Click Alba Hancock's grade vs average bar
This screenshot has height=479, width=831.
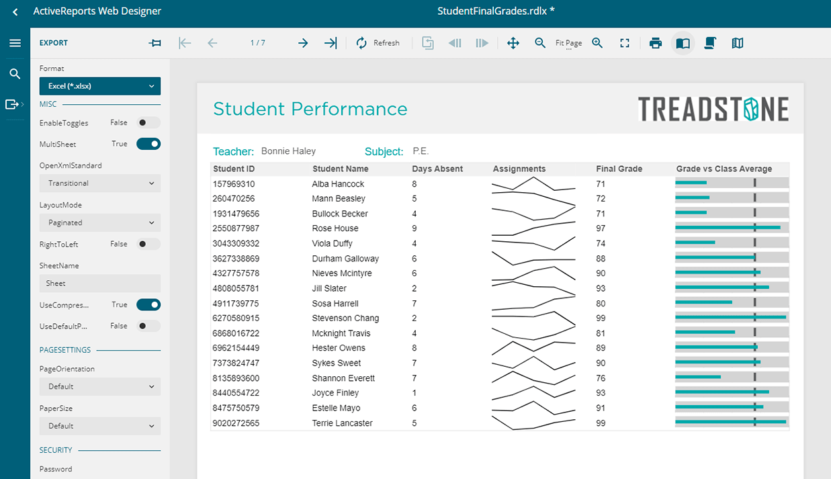coord(732,183)
